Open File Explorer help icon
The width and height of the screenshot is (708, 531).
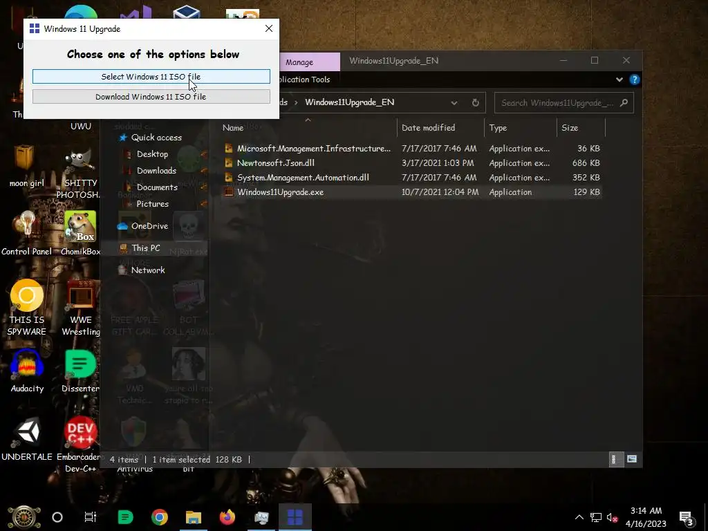click(635, 80)
